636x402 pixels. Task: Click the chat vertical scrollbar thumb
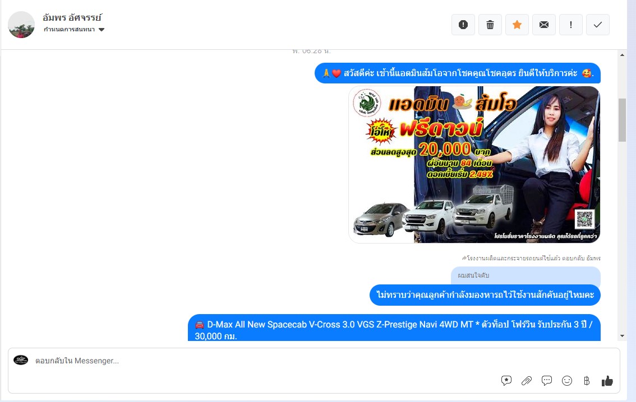click(x=622, y=120)
